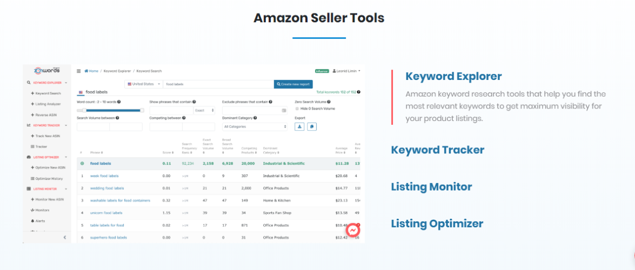The image size is (635, 270).
Task: Sort the table by Score column
Action: pyautogui.click(x=168, y=153)
